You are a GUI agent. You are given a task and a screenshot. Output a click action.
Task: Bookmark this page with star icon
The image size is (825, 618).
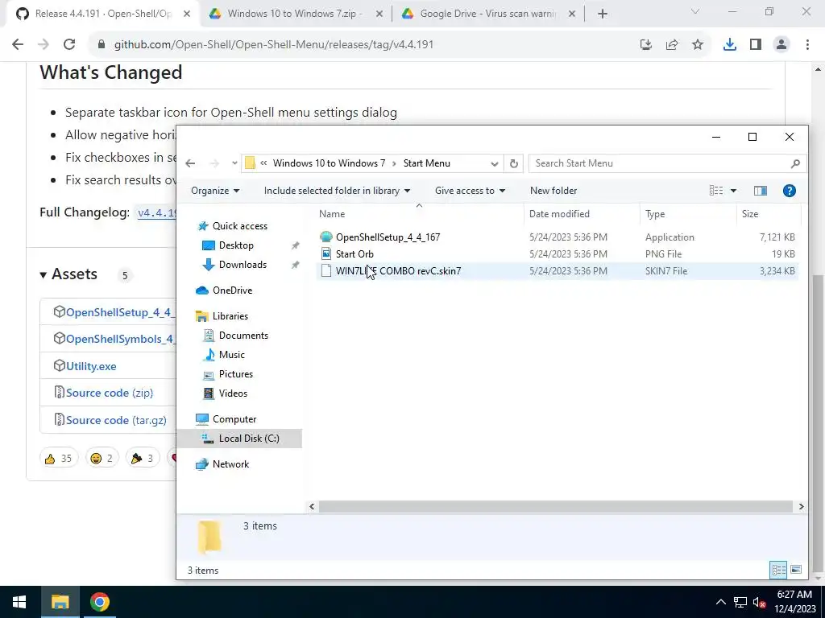point(698,45)
